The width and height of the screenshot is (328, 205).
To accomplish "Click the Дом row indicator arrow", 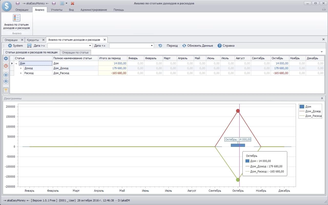I will [x=12, y=64].
